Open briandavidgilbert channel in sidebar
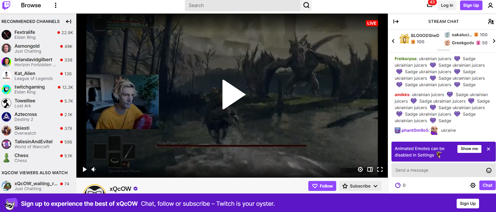Image resolution: width=496 pixels, height=212 pixels. (x=38, y=62)
